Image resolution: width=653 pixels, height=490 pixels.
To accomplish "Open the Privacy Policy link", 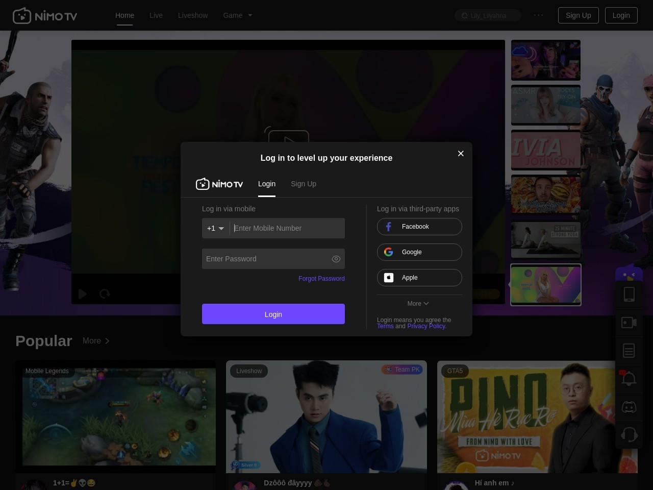I will 426,326.
